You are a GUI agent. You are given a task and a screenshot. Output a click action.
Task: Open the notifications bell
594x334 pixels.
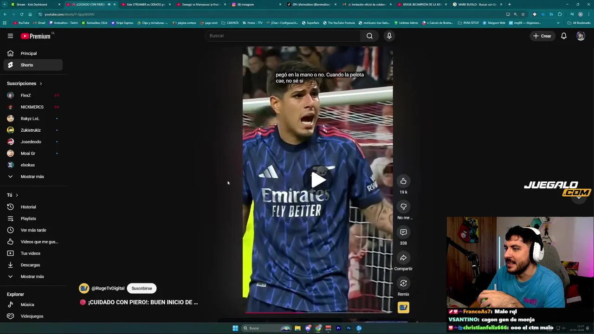(564, 36)
